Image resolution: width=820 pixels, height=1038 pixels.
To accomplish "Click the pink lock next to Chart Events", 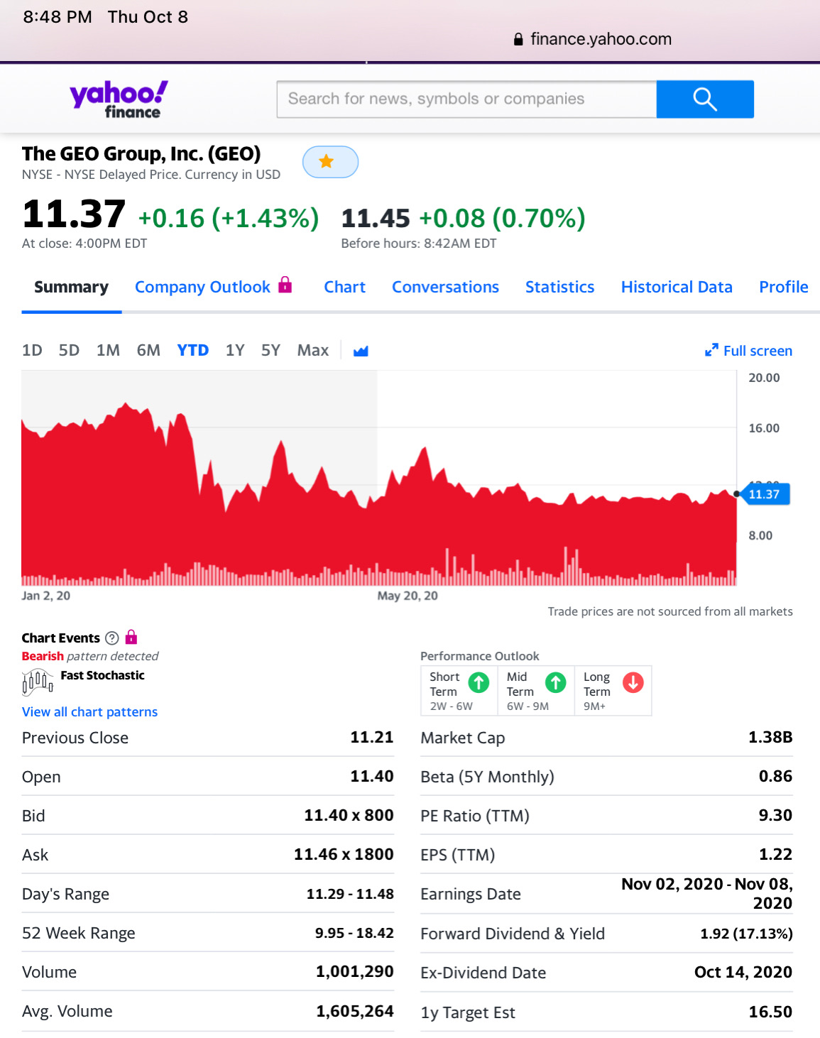I will coord(131,637).
